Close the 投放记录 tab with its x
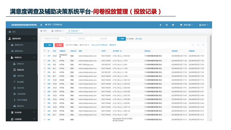 coord(79,31)
